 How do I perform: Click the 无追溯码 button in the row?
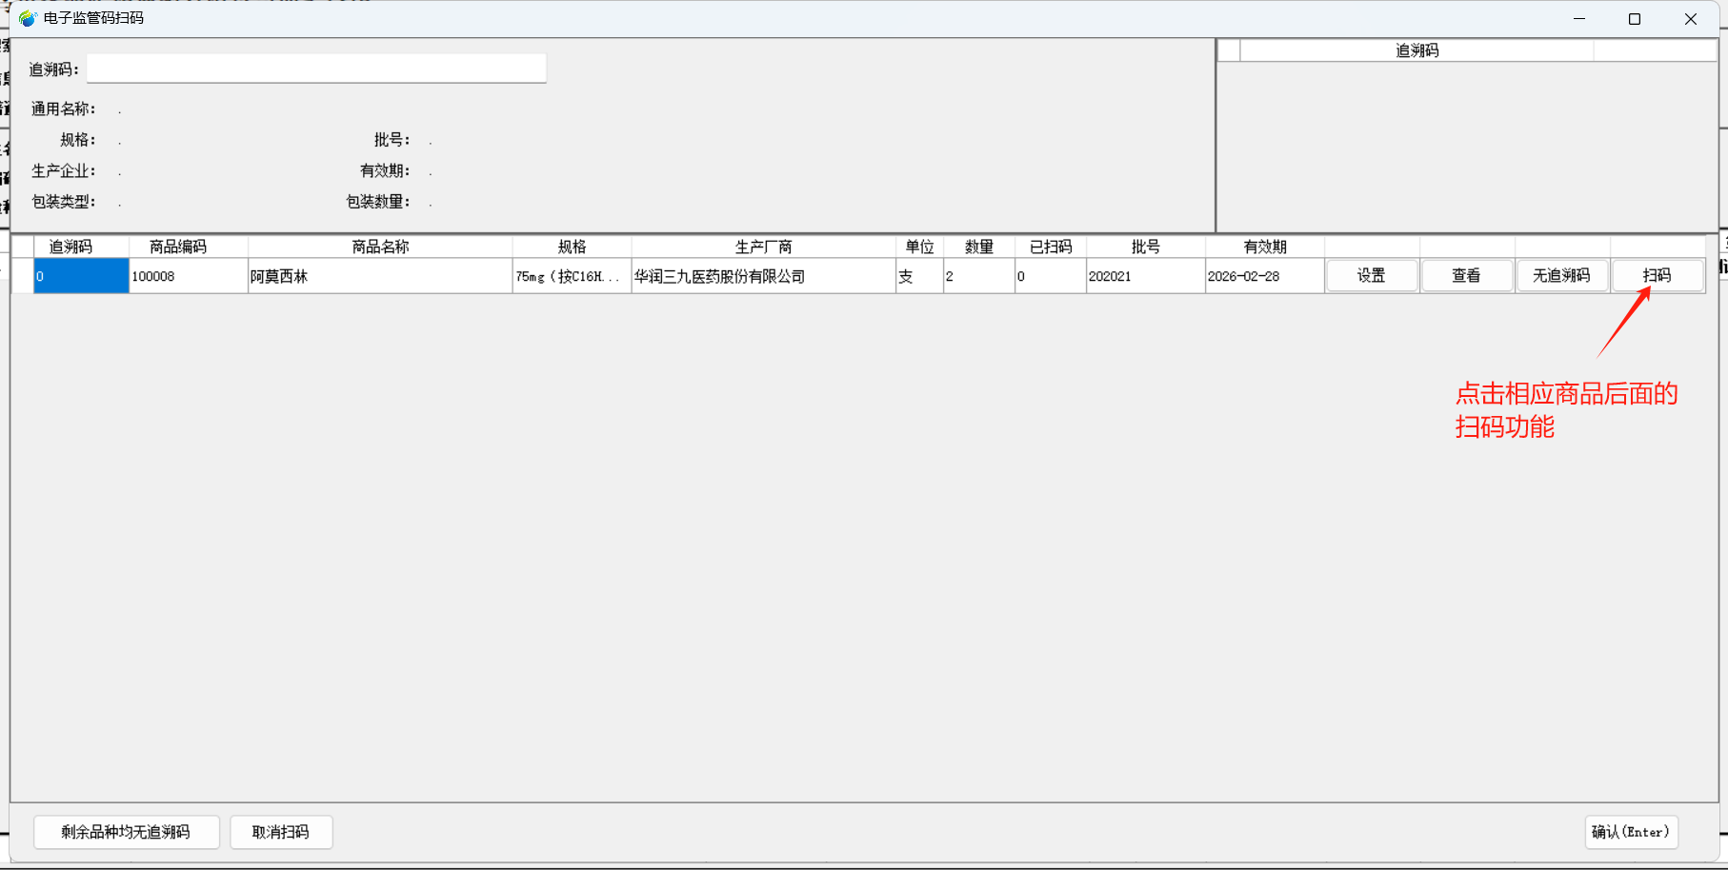pyautogui.click(x=1561, y=276)
